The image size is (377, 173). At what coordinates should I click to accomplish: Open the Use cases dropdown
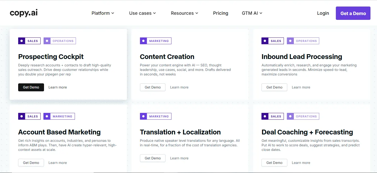coord(143,13)
